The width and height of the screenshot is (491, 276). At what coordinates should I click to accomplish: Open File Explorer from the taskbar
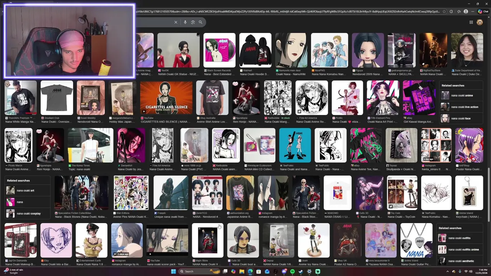tap(242, 271)
